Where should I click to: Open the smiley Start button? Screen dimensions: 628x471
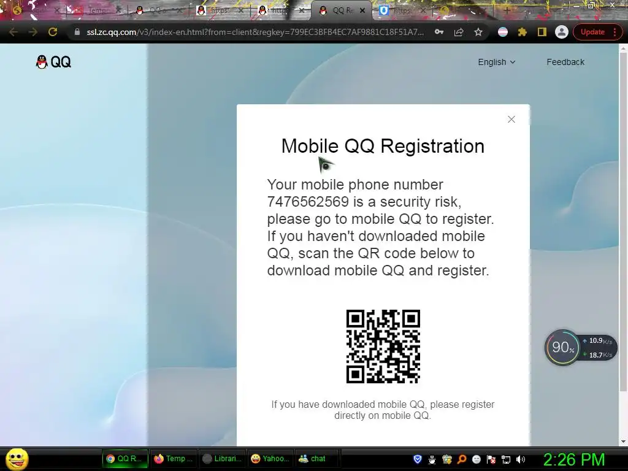coord(17,459)
